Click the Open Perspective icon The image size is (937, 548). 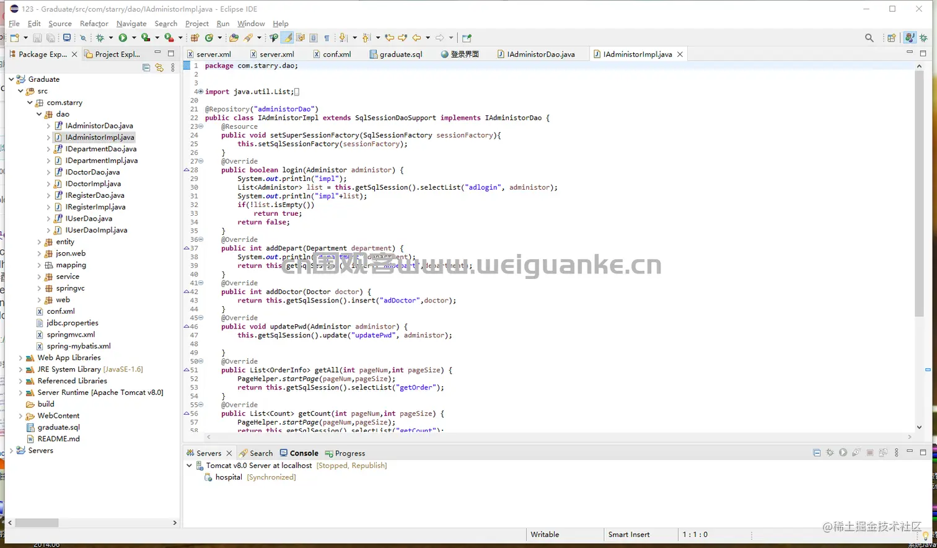[892, 38]
